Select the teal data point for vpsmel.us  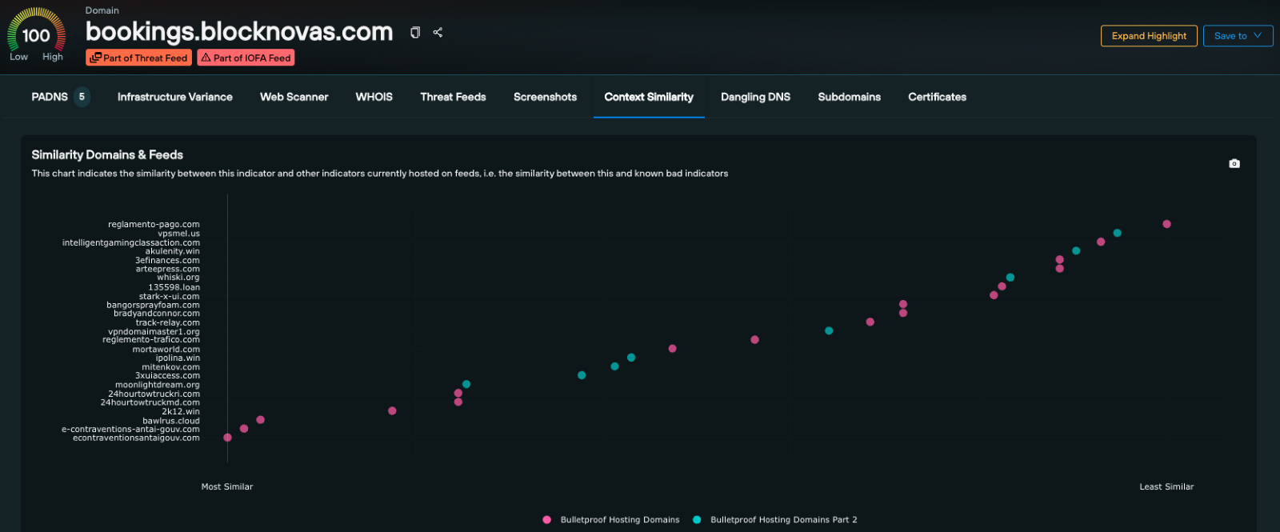coord(1118,233)
